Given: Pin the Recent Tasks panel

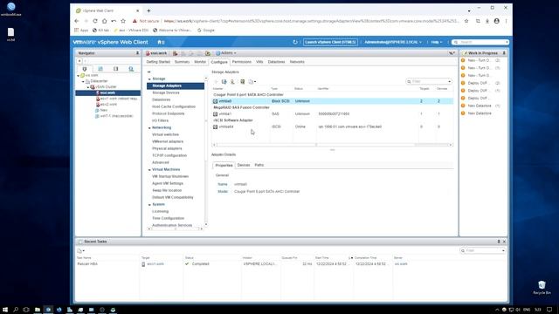Looking at the screenshot, I should (499, 242).
